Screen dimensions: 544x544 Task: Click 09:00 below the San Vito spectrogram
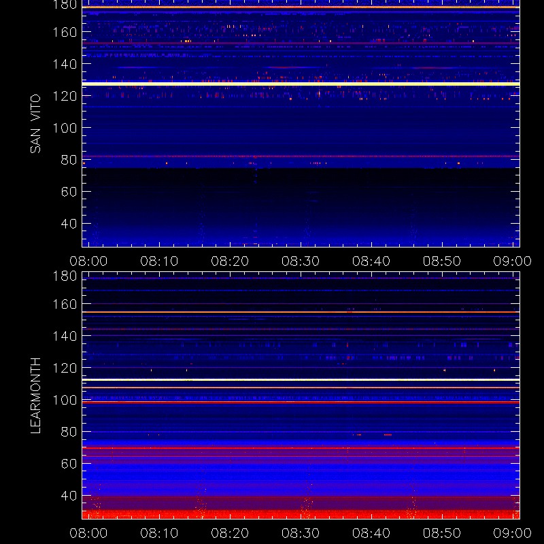point(513,261)
